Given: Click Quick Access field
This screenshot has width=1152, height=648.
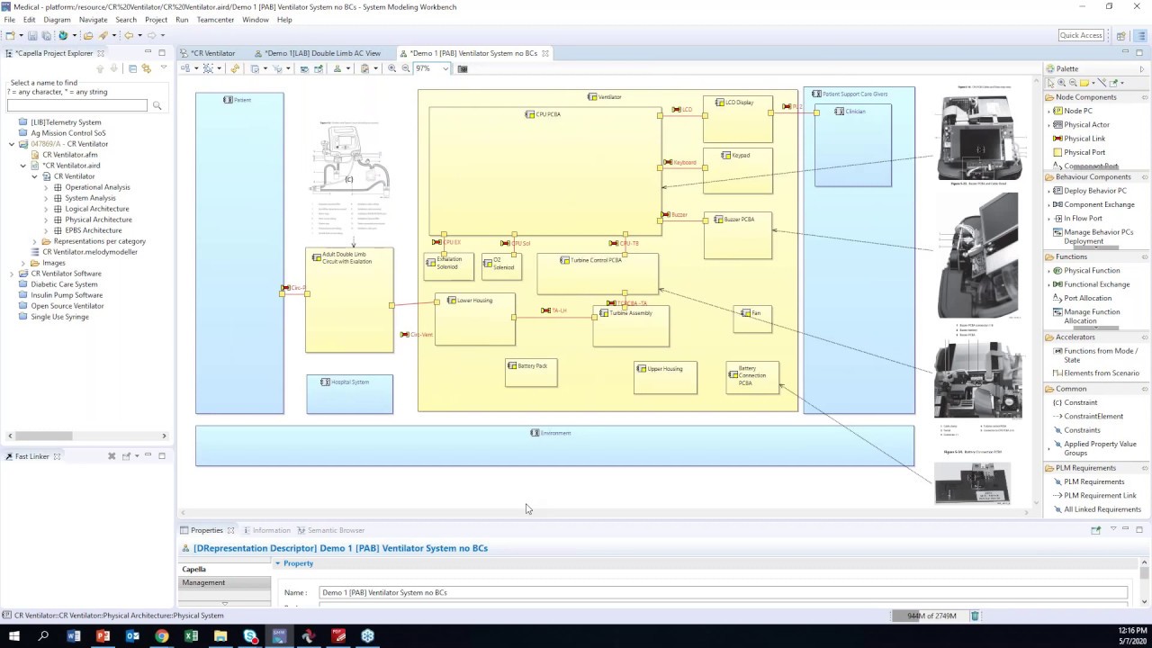Looking at the screenshot, I should (1081, 35).
